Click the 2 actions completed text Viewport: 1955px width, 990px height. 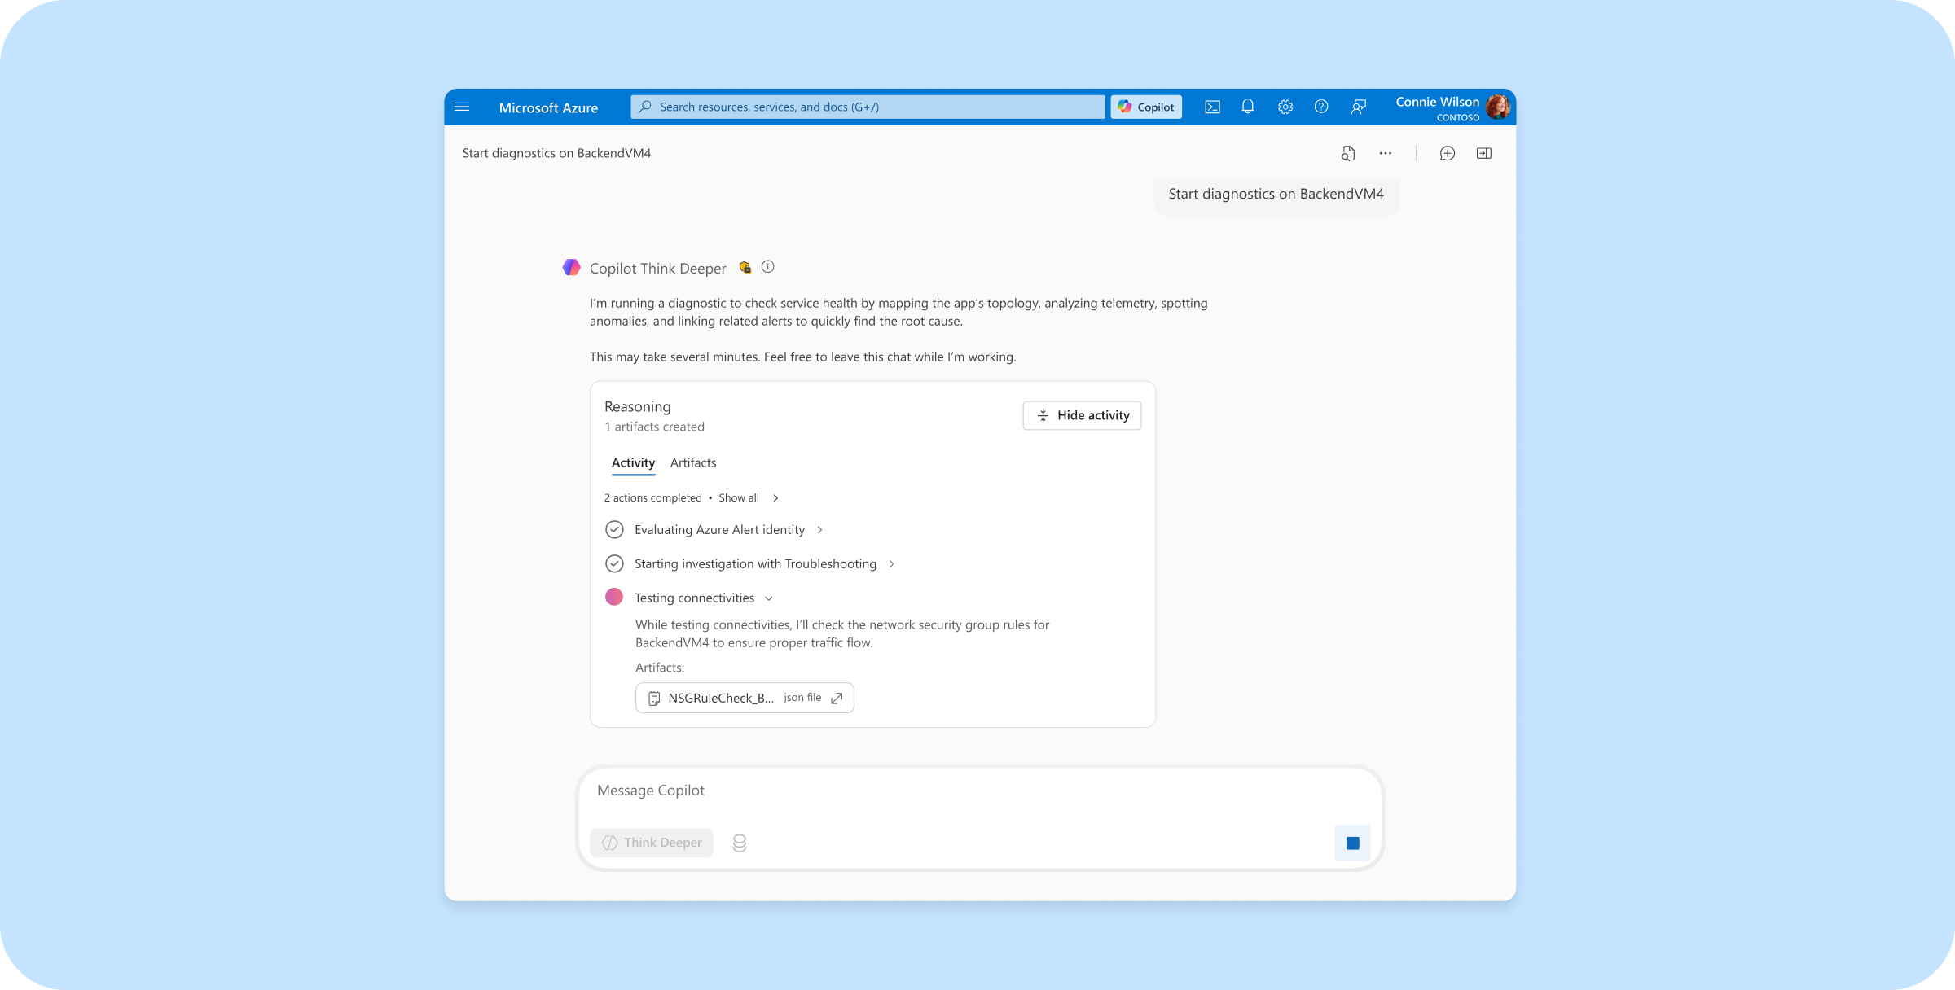pyautogui.click(x=652, y=497)
